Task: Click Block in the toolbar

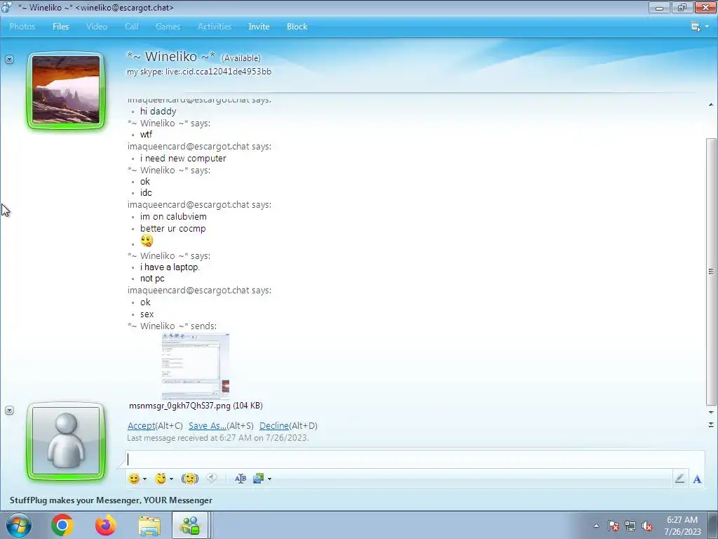Action: tap(297, 27)
